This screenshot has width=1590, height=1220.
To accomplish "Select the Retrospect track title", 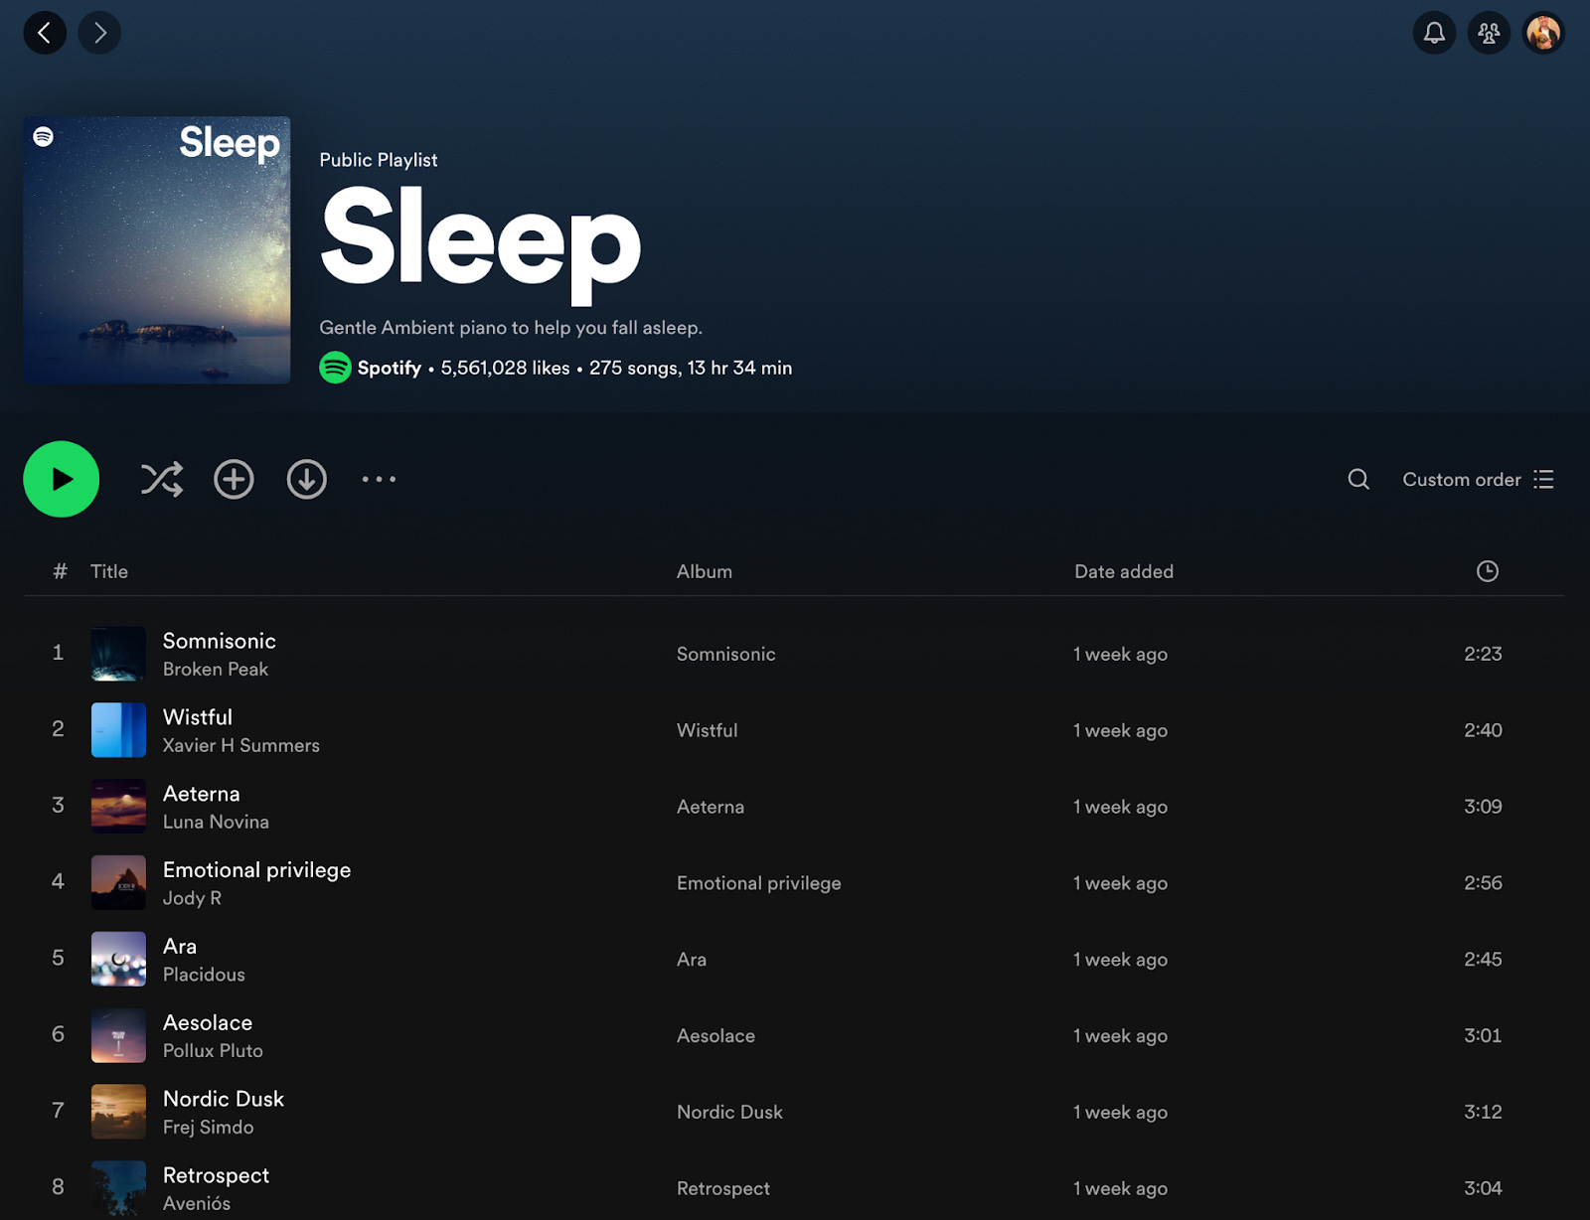I will click(216, 1176).
